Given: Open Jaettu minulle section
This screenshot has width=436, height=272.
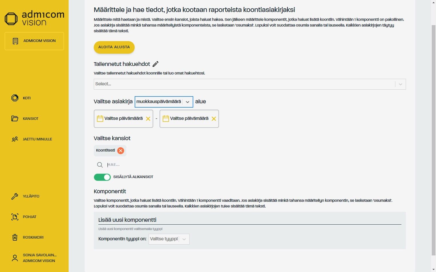Looking at the screenshot, I should click(37, 139).
